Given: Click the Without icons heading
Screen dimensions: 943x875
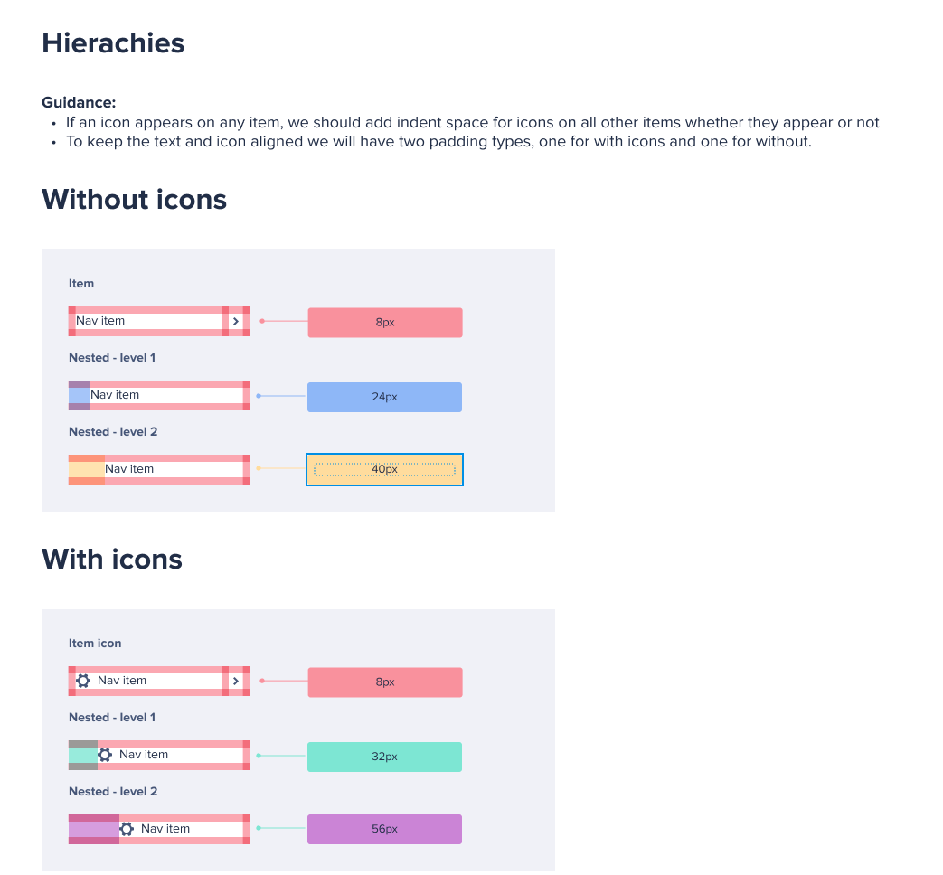Looking at the screenshot, I should coord(134,199).
